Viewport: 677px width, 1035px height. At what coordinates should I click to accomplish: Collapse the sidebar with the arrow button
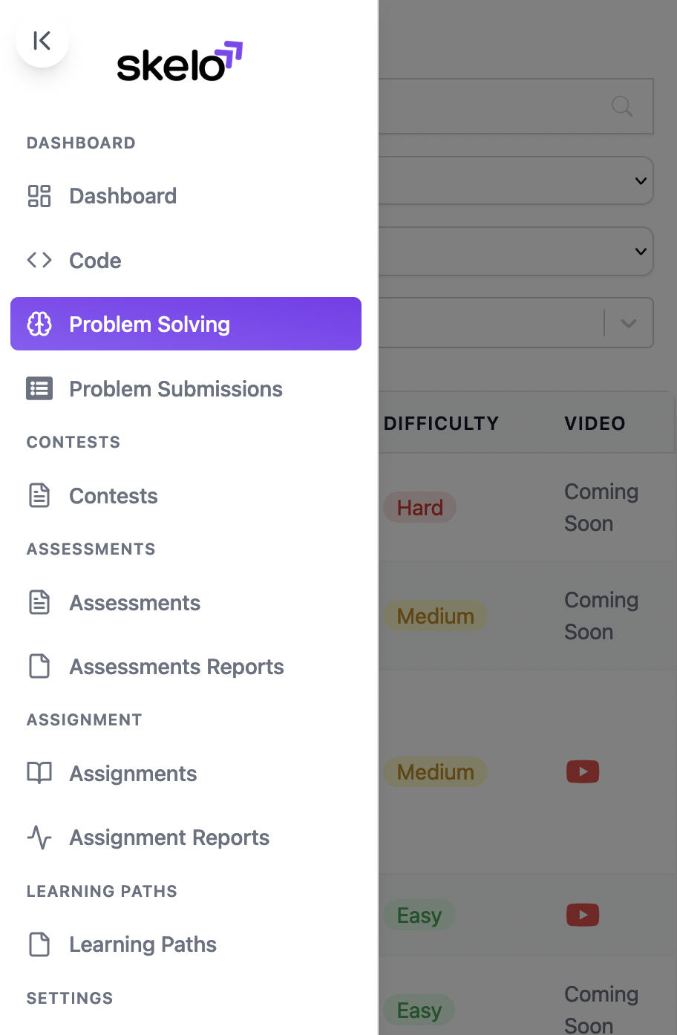coord(42,41)
